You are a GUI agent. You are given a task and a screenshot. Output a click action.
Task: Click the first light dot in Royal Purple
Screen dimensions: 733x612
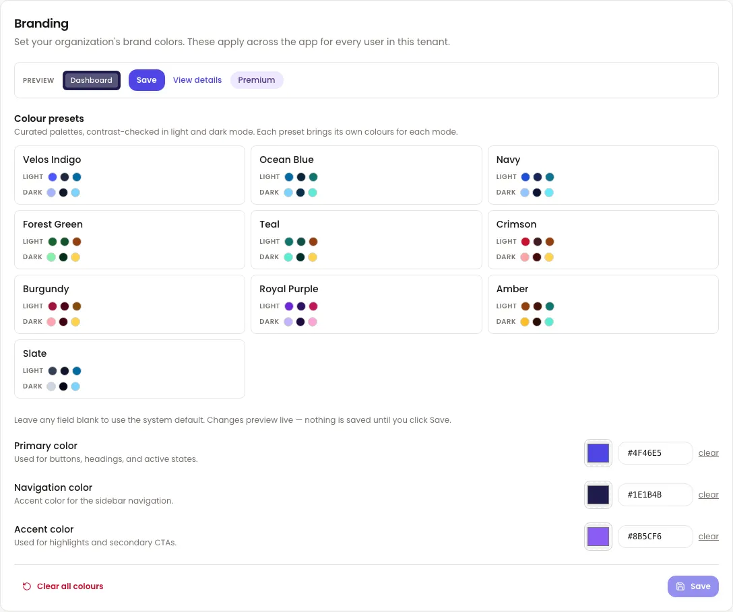289,306
